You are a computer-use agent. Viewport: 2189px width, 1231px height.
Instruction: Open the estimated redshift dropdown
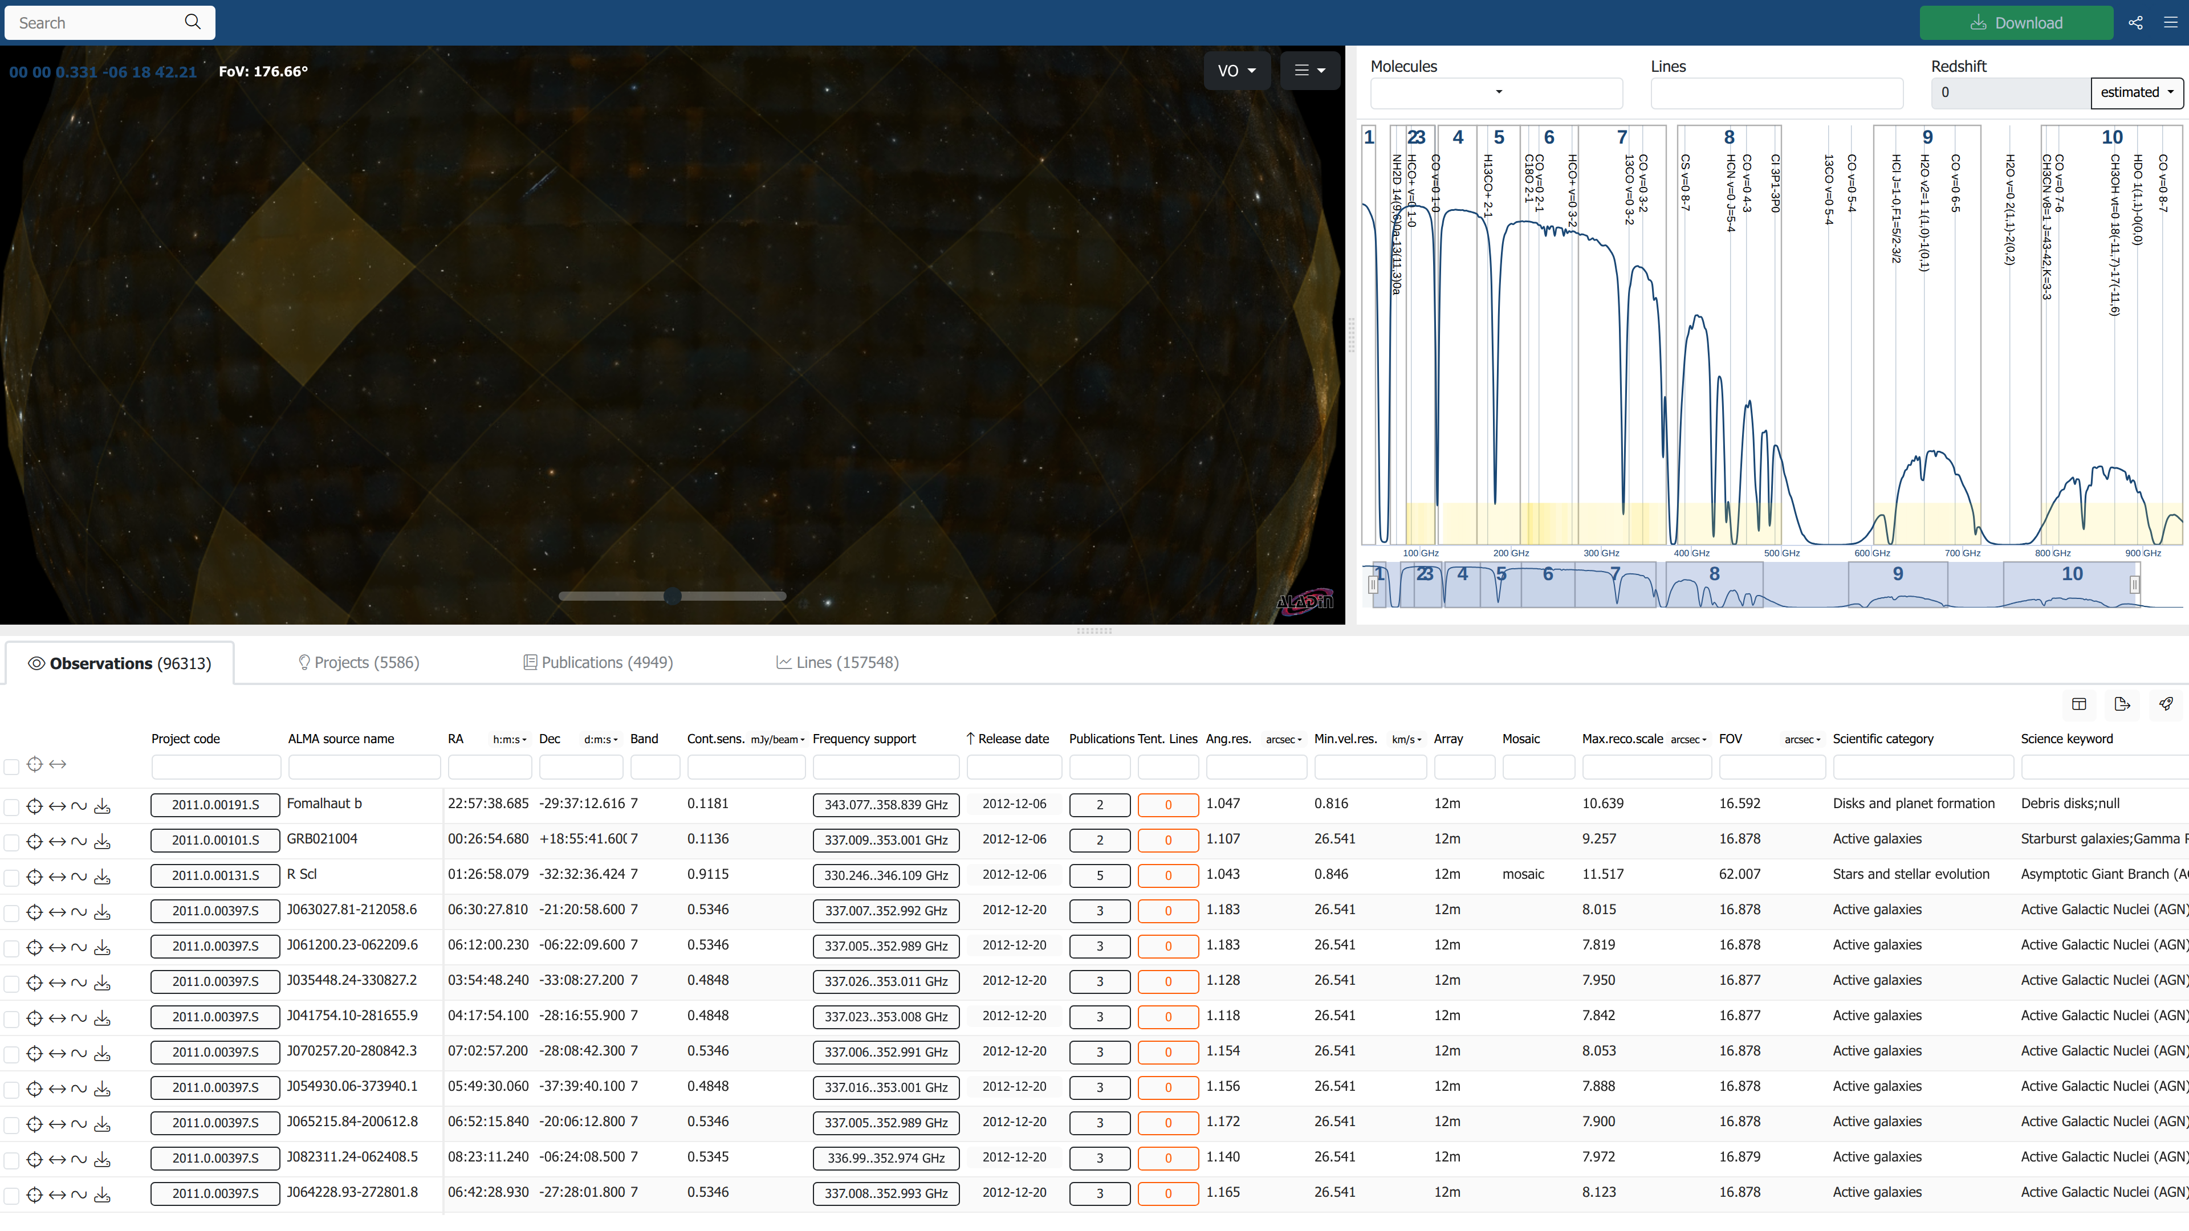pos(2137,92)
